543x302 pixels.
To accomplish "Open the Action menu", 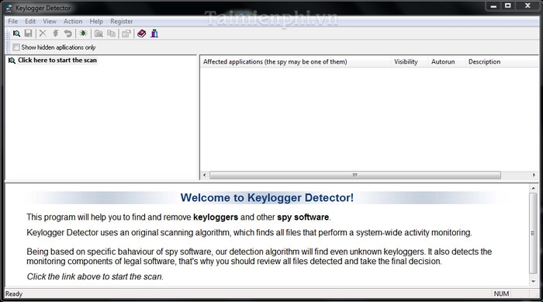I will click(x=73, y=21).
